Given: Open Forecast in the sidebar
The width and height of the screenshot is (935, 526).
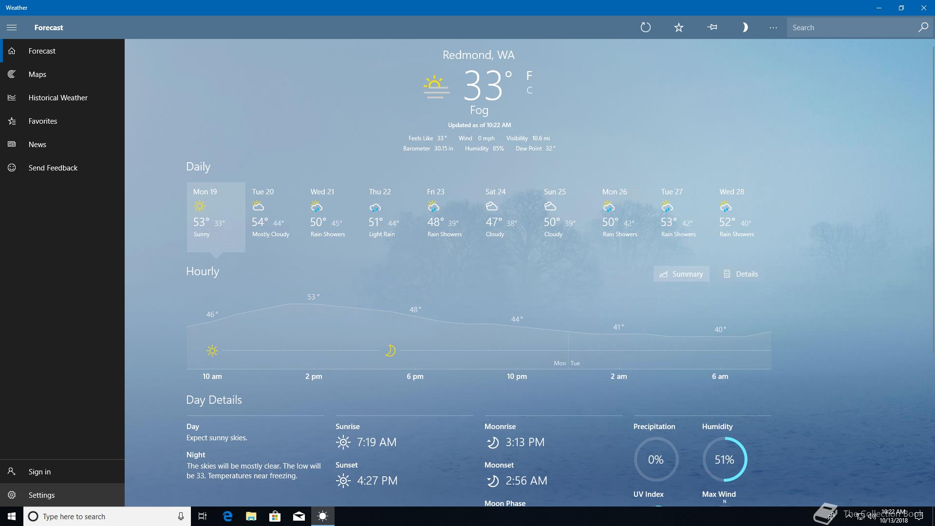Looking at the screenshot, I should pos(62,51).
